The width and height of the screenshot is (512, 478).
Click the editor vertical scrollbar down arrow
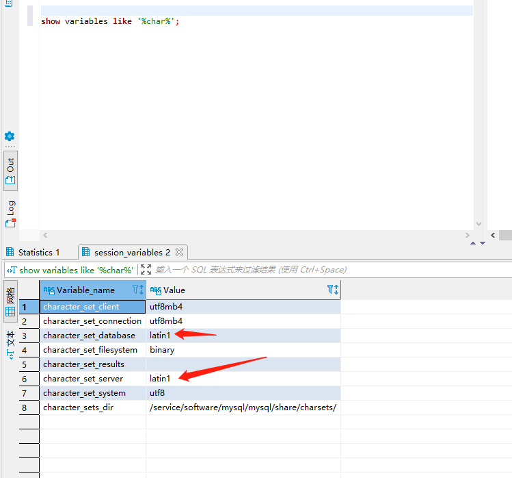pyautogui.click(x=479, y=224)
